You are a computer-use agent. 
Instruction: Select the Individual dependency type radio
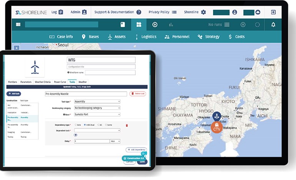[85, 125]
